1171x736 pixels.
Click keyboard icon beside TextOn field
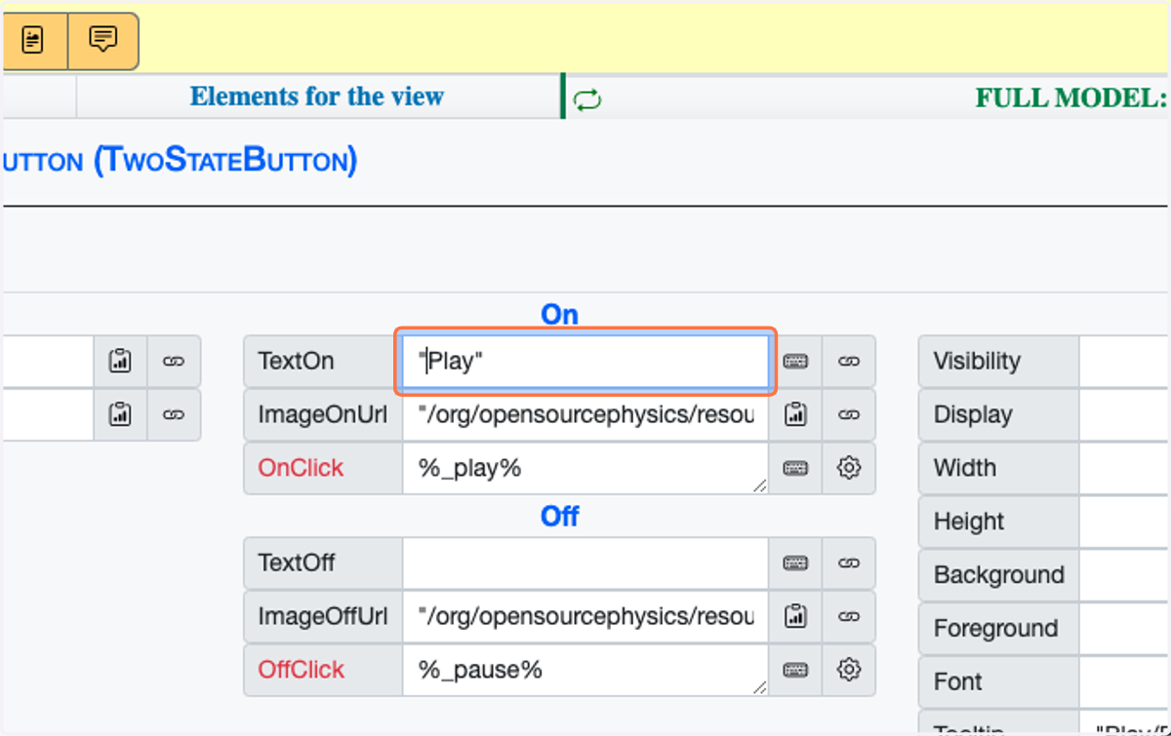[795, 362]
